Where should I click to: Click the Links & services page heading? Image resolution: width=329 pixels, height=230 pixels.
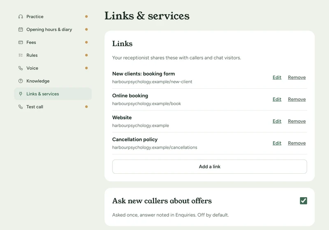pos(147,16)
